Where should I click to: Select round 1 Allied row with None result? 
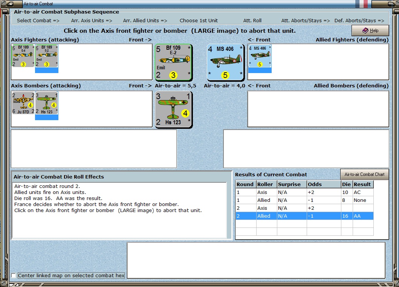(x=304, y=200)
